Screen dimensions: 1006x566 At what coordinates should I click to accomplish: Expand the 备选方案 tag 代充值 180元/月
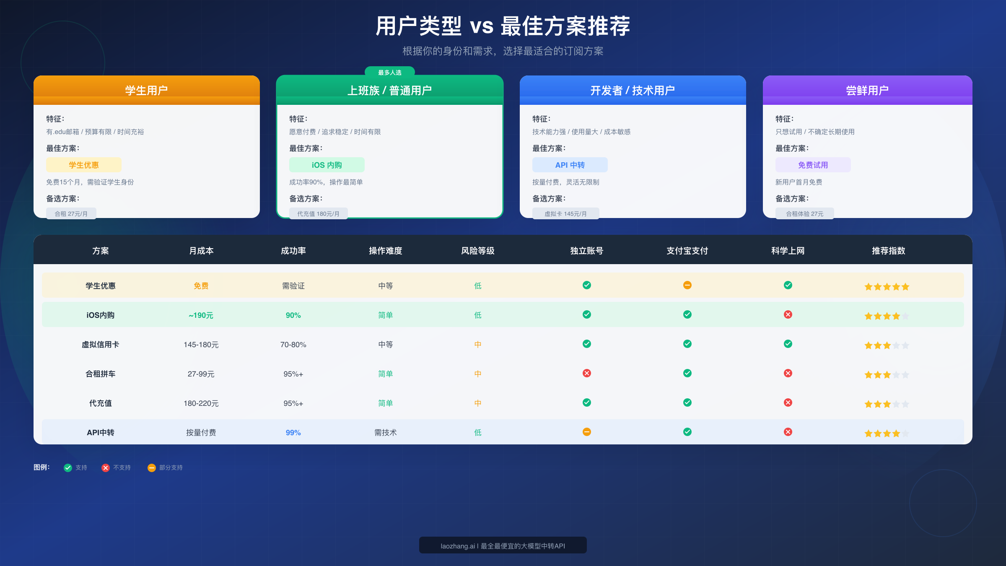pyautogui.click(x=319, y=213)
